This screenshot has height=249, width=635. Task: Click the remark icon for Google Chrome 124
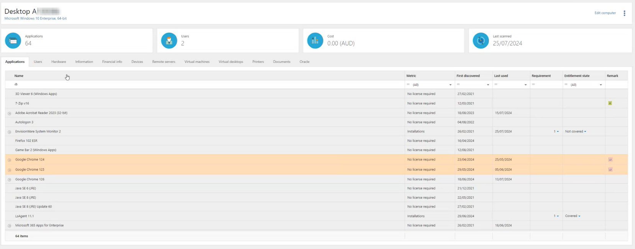(610, 159)
